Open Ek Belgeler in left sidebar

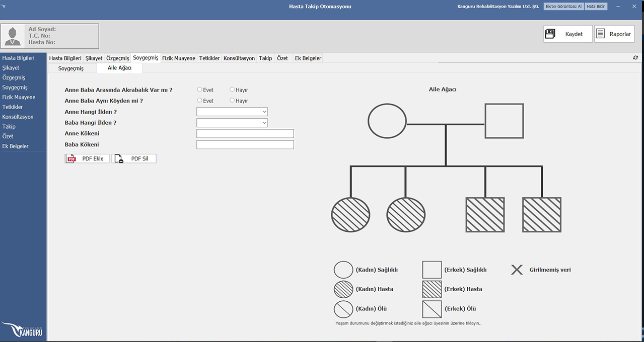[x=15, y=146]
